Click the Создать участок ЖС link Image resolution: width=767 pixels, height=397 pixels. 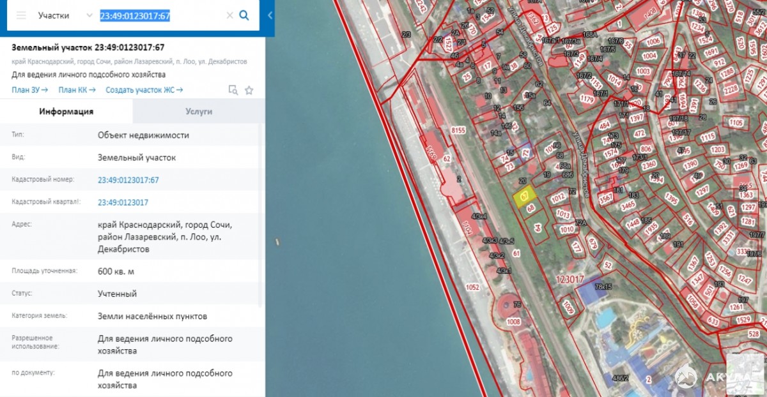pos(144,90)
